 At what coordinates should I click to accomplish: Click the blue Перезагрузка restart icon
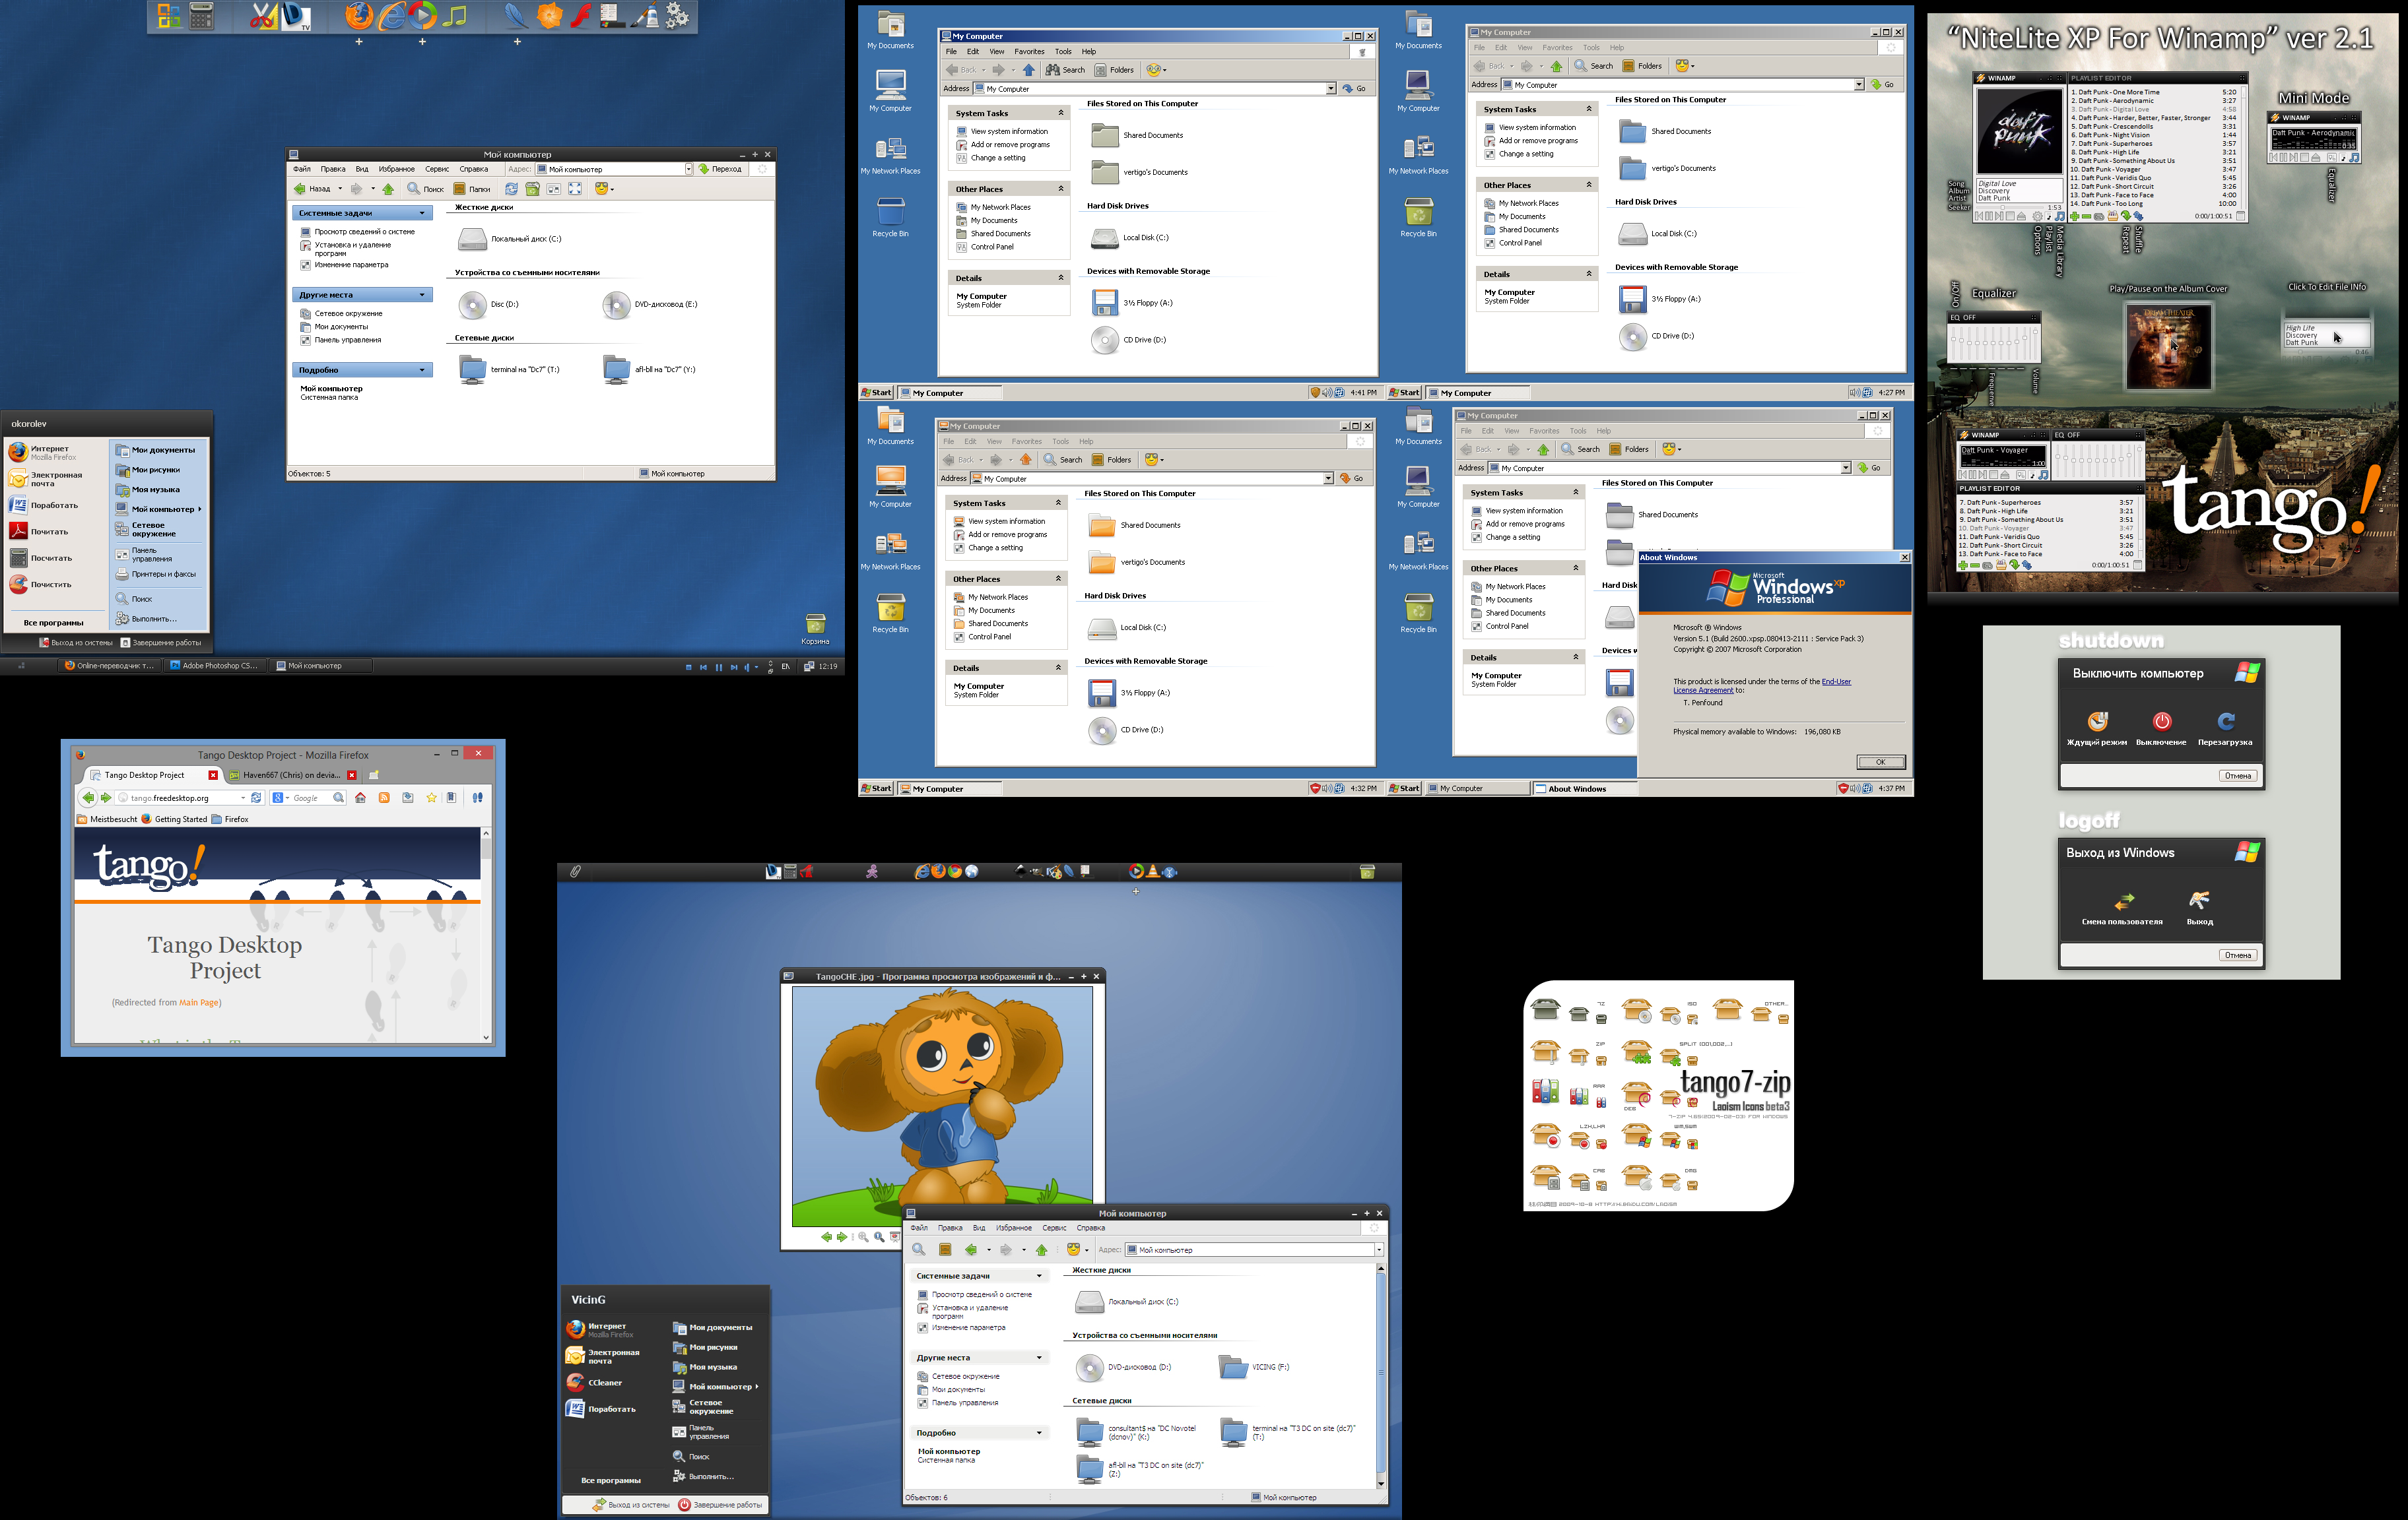[x=2226, y=722]
